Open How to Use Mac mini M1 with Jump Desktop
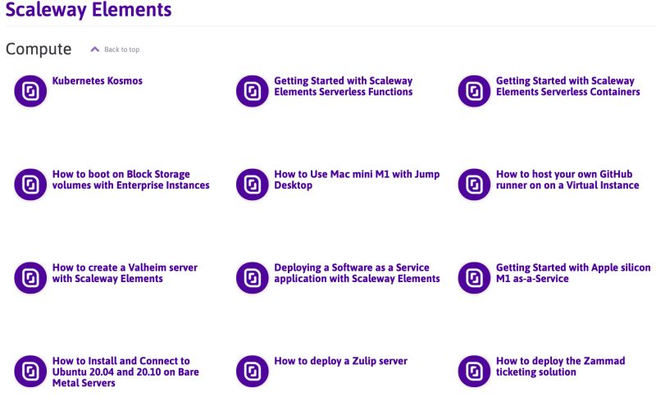 pyautogui.click(x=357, y=180)
